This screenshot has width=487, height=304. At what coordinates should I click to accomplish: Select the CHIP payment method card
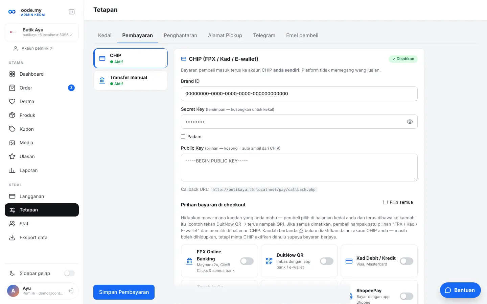[x=131, y=58]
